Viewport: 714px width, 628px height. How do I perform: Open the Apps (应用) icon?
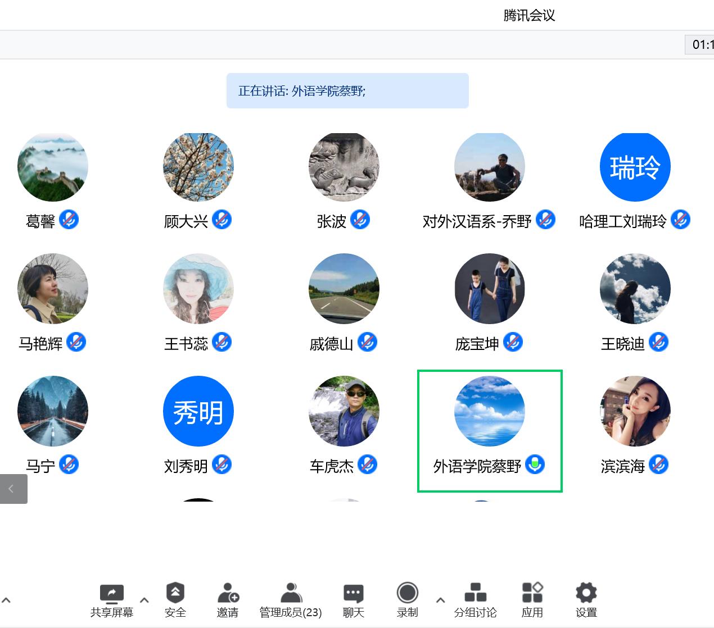(x=532, y=594)
